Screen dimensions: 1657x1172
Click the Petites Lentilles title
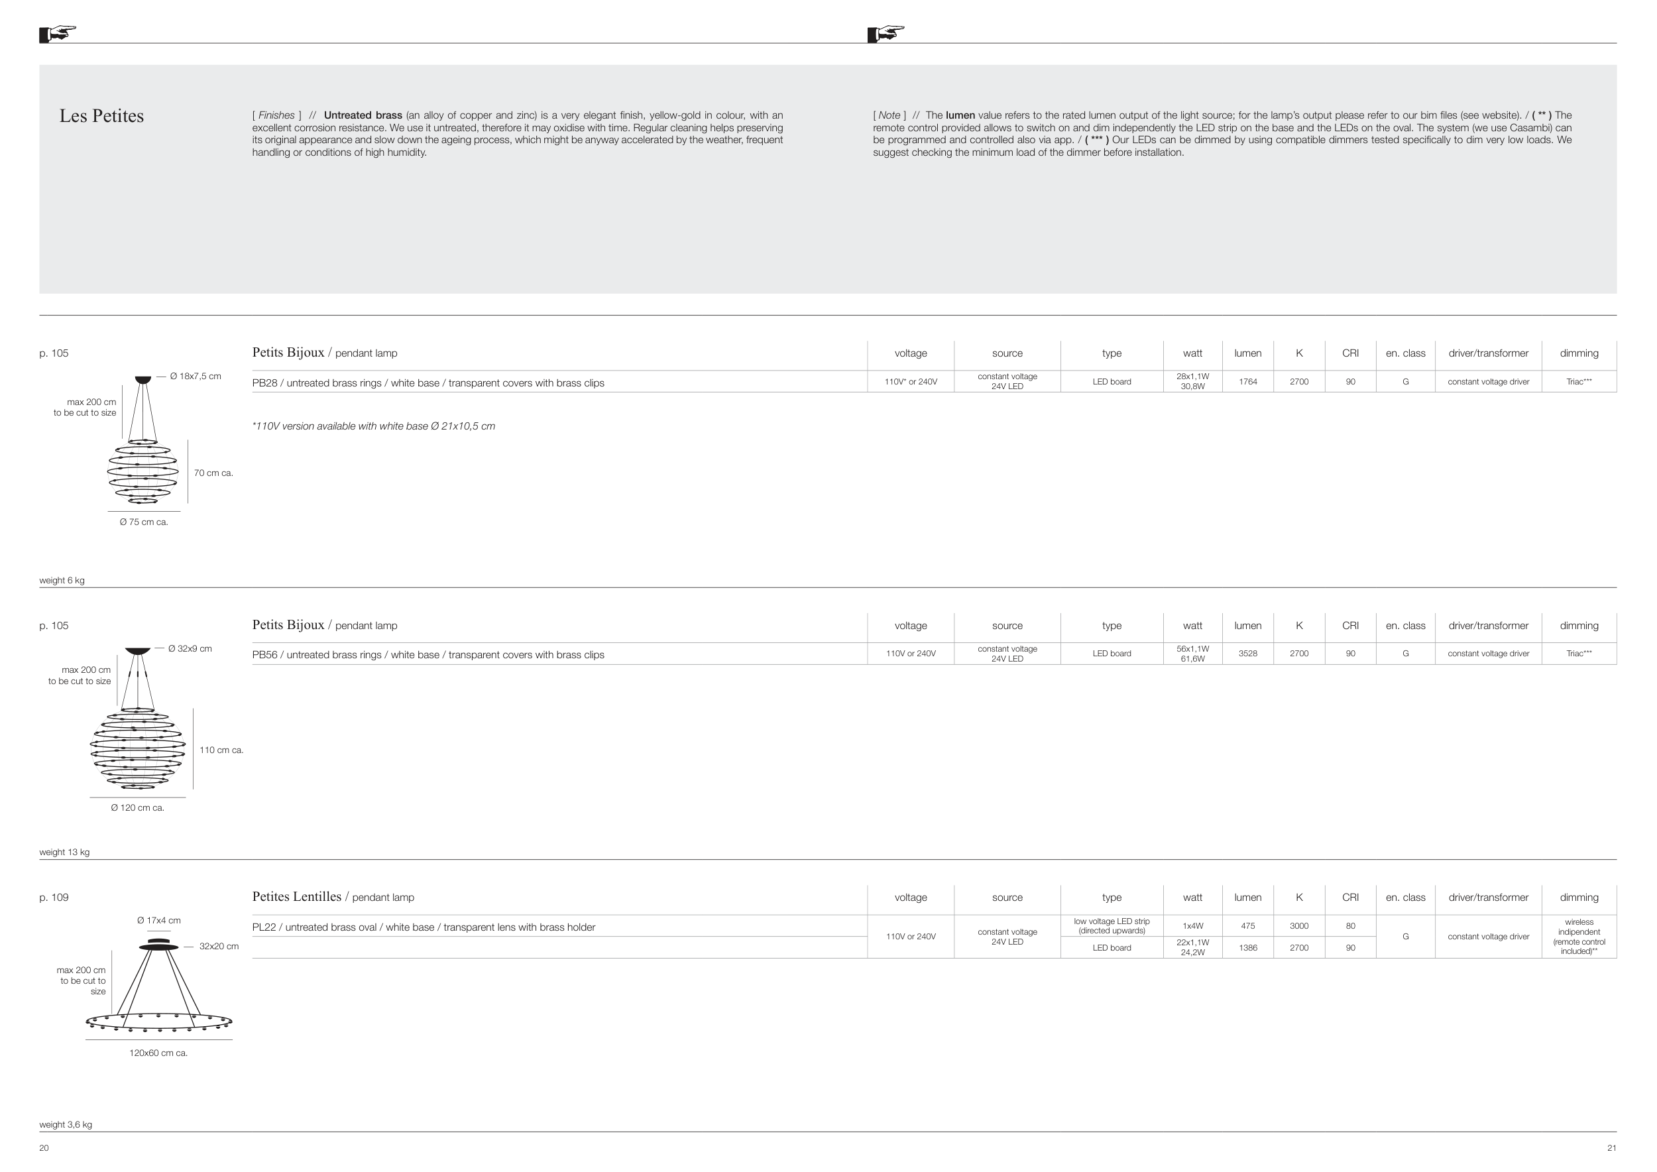click(297, 896)
